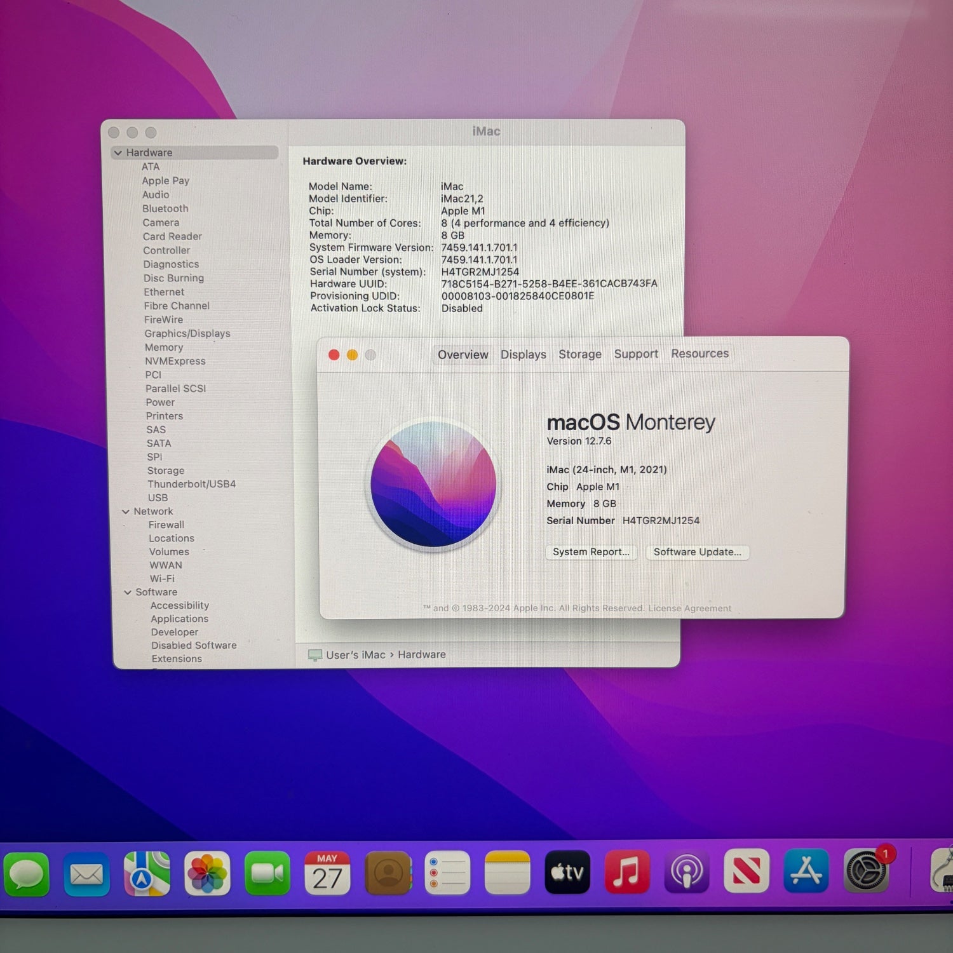This screenshot has height=953, width=953.
Task: Click Hardware in the path bar
Action: click(422, 655)
